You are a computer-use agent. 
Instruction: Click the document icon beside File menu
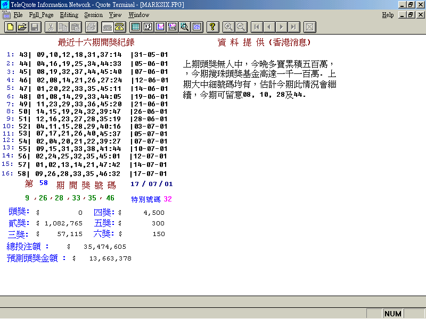[6, 15]
